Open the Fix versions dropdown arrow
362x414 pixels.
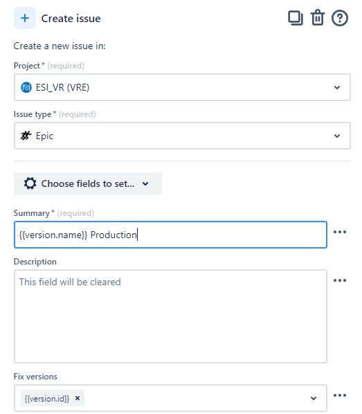tap(314, 398)
